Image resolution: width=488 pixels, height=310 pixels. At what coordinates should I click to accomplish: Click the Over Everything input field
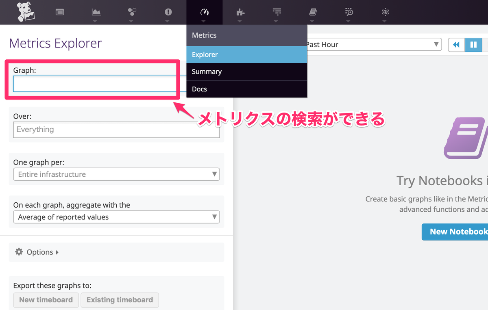pyautogui.click(x=116, y=130)
